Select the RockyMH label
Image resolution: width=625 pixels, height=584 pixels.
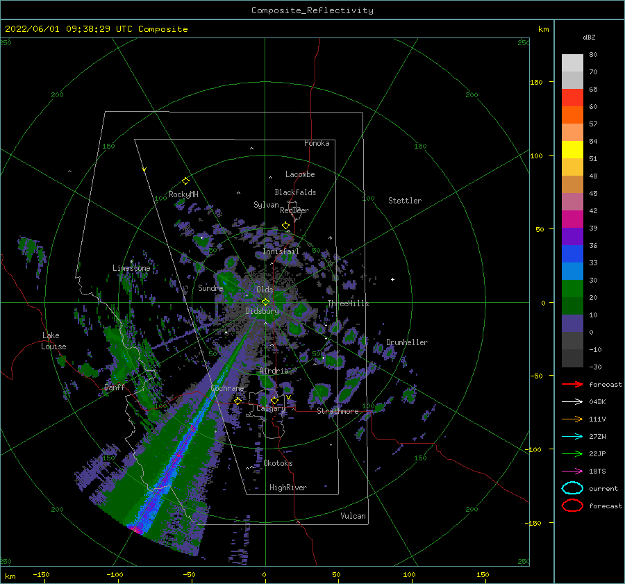183,194
